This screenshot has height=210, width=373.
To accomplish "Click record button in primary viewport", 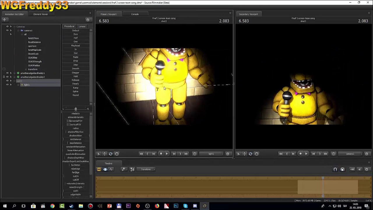I will [x=161, y=154].
